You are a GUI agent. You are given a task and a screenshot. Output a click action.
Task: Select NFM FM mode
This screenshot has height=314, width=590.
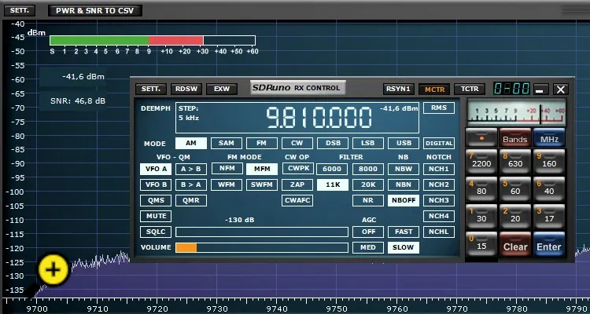(227, 169)
